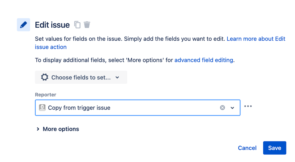Click the Reporter field label
Image resolution: width=295 pixels, height=162 pixels.
pos(45,95)
